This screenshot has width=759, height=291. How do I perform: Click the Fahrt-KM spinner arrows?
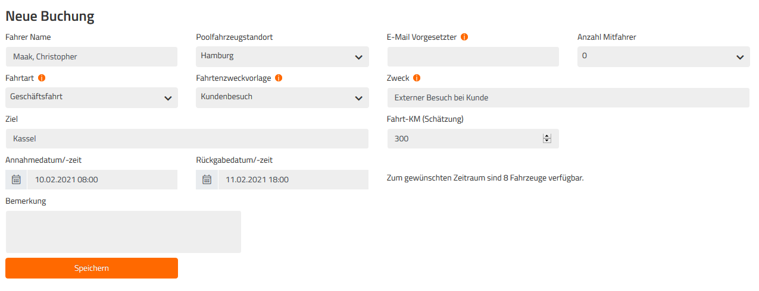[x=547, y=138]
